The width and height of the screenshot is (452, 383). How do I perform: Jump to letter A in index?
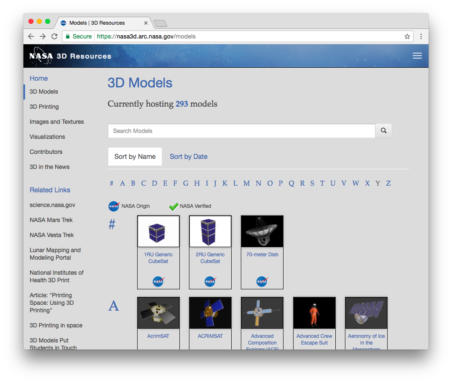click(123, 183)
